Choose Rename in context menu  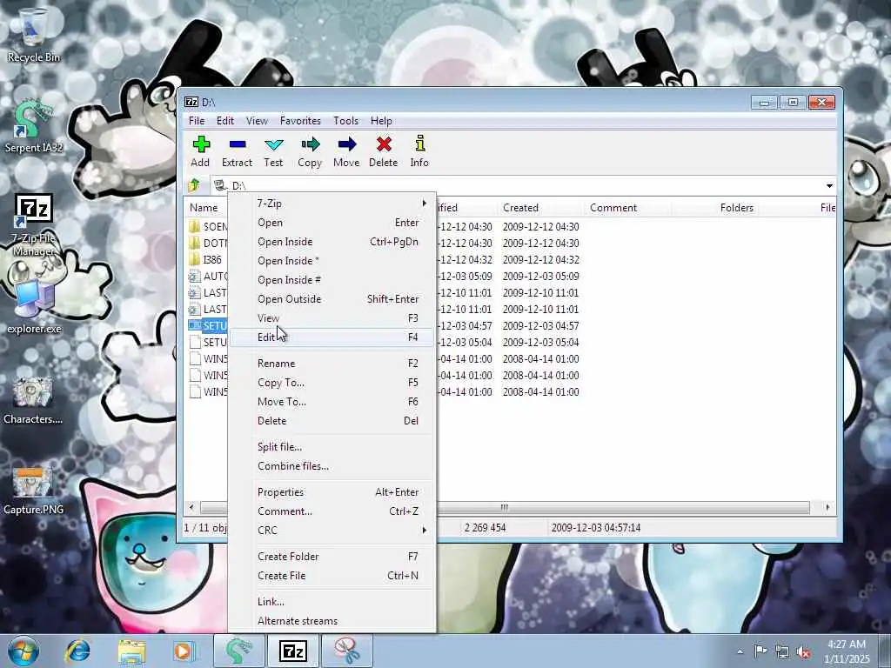coord(332,363)
